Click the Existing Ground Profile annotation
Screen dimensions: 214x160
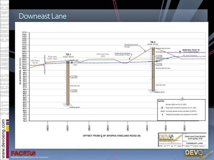(x=131, y=46)
